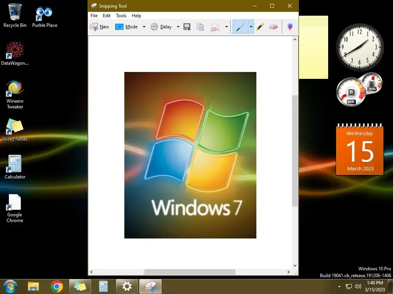Click the horizontal scroll left arrow
This screenshot has width=393, height=294.
(91, 272)
